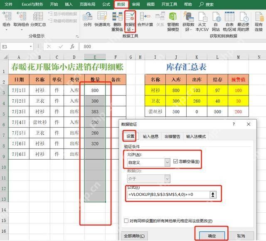The width and height of the screenshot is (266, 241).
Task: Check 对有同样设置的所有其他单元格应用这些更改
Action: [x=126, y=221]
